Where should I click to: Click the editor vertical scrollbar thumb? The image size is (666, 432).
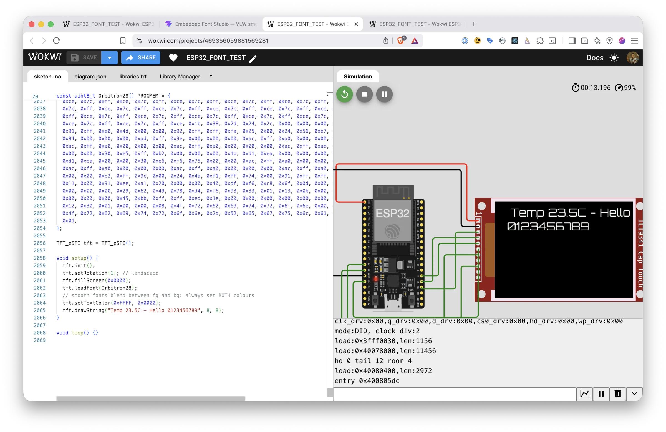click(x=330, y=392)
